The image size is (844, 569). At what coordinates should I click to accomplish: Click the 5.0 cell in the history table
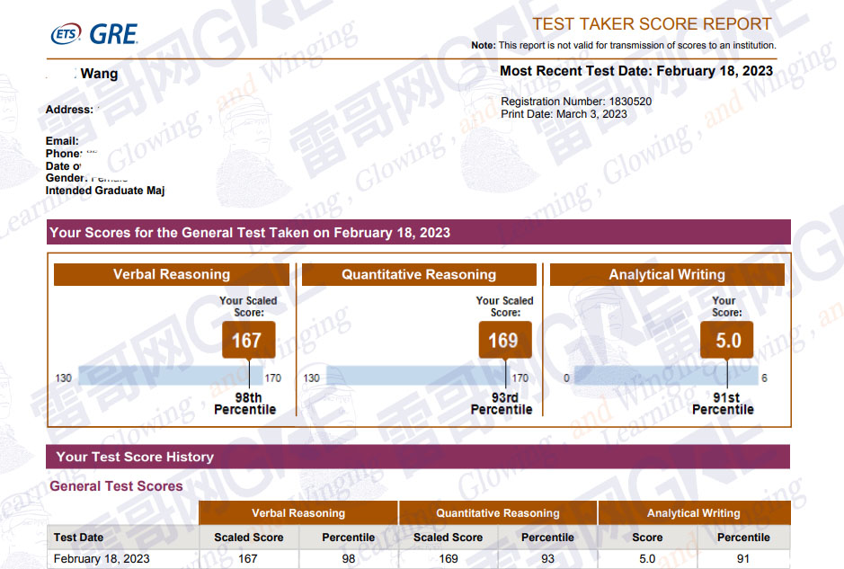[647, 559]
